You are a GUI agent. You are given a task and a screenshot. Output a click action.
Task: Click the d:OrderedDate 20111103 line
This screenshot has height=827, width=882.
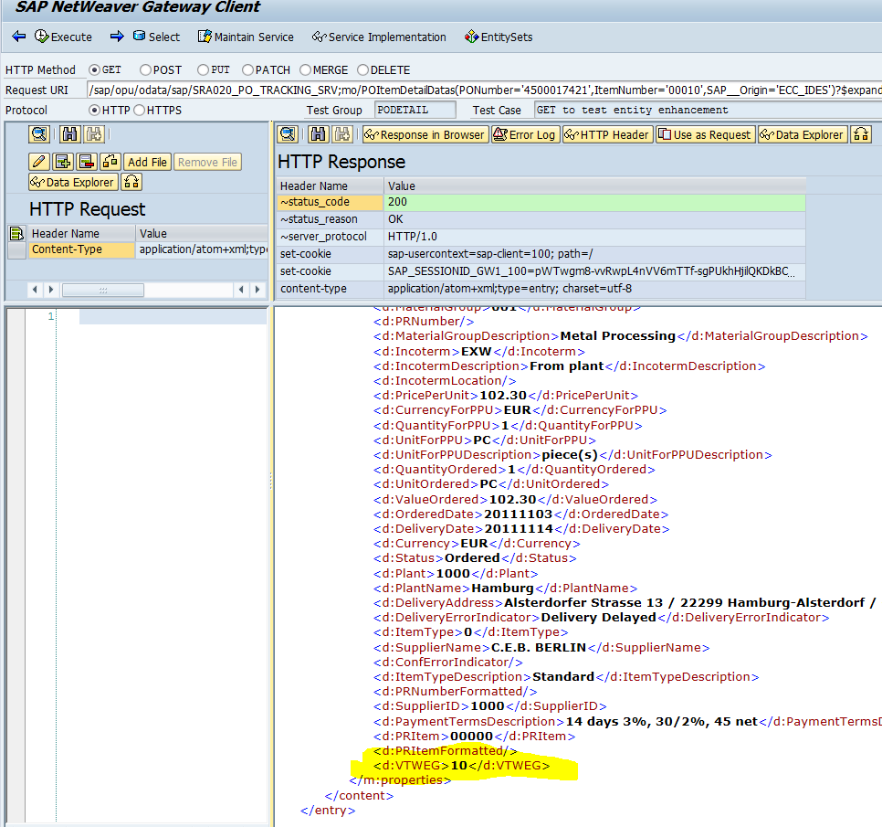tap(520, 514)
